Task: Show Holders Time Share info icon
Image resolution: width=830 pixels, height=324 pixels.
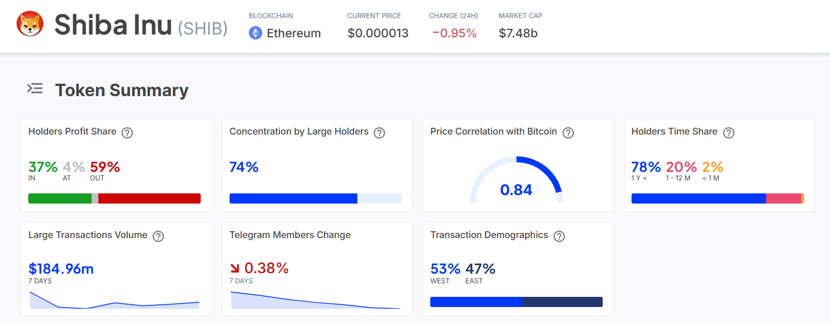Action: pyautogui.click(x=729, y=133)
